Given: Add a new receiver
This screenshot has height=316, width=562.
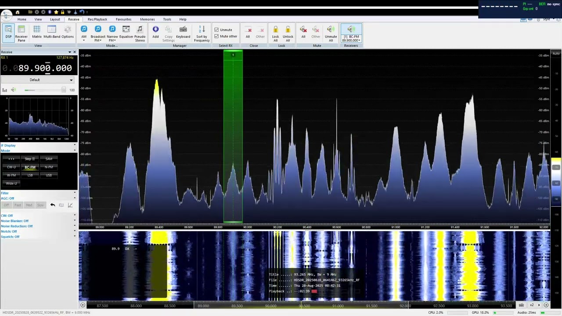Looking at the screenshot, I should click(x=155, y=32).
